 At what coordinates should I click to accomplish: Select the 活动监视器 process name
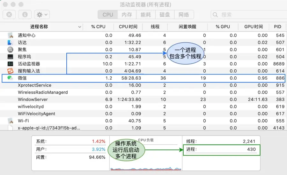(29, 64)
